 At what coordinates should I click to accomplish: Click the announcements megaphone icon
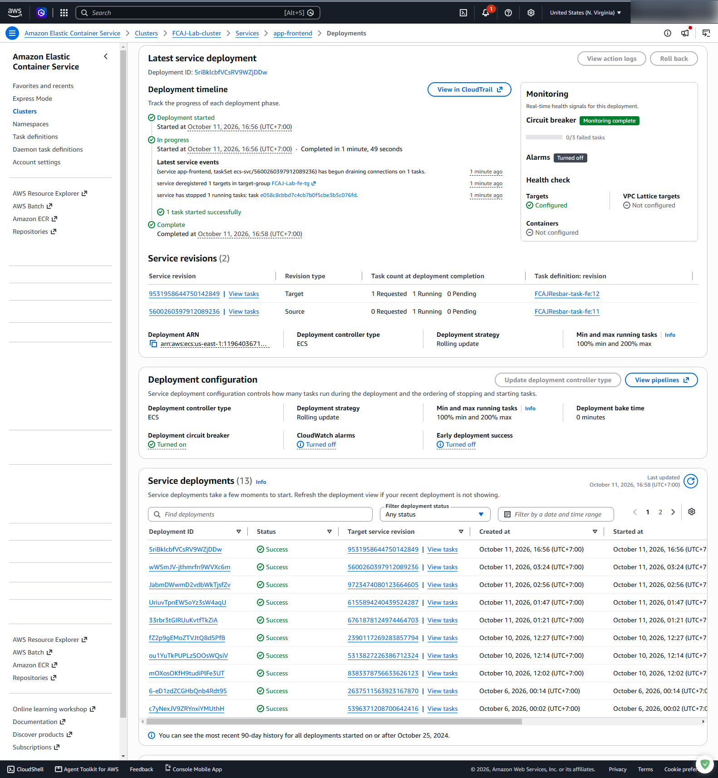[685, 33]
